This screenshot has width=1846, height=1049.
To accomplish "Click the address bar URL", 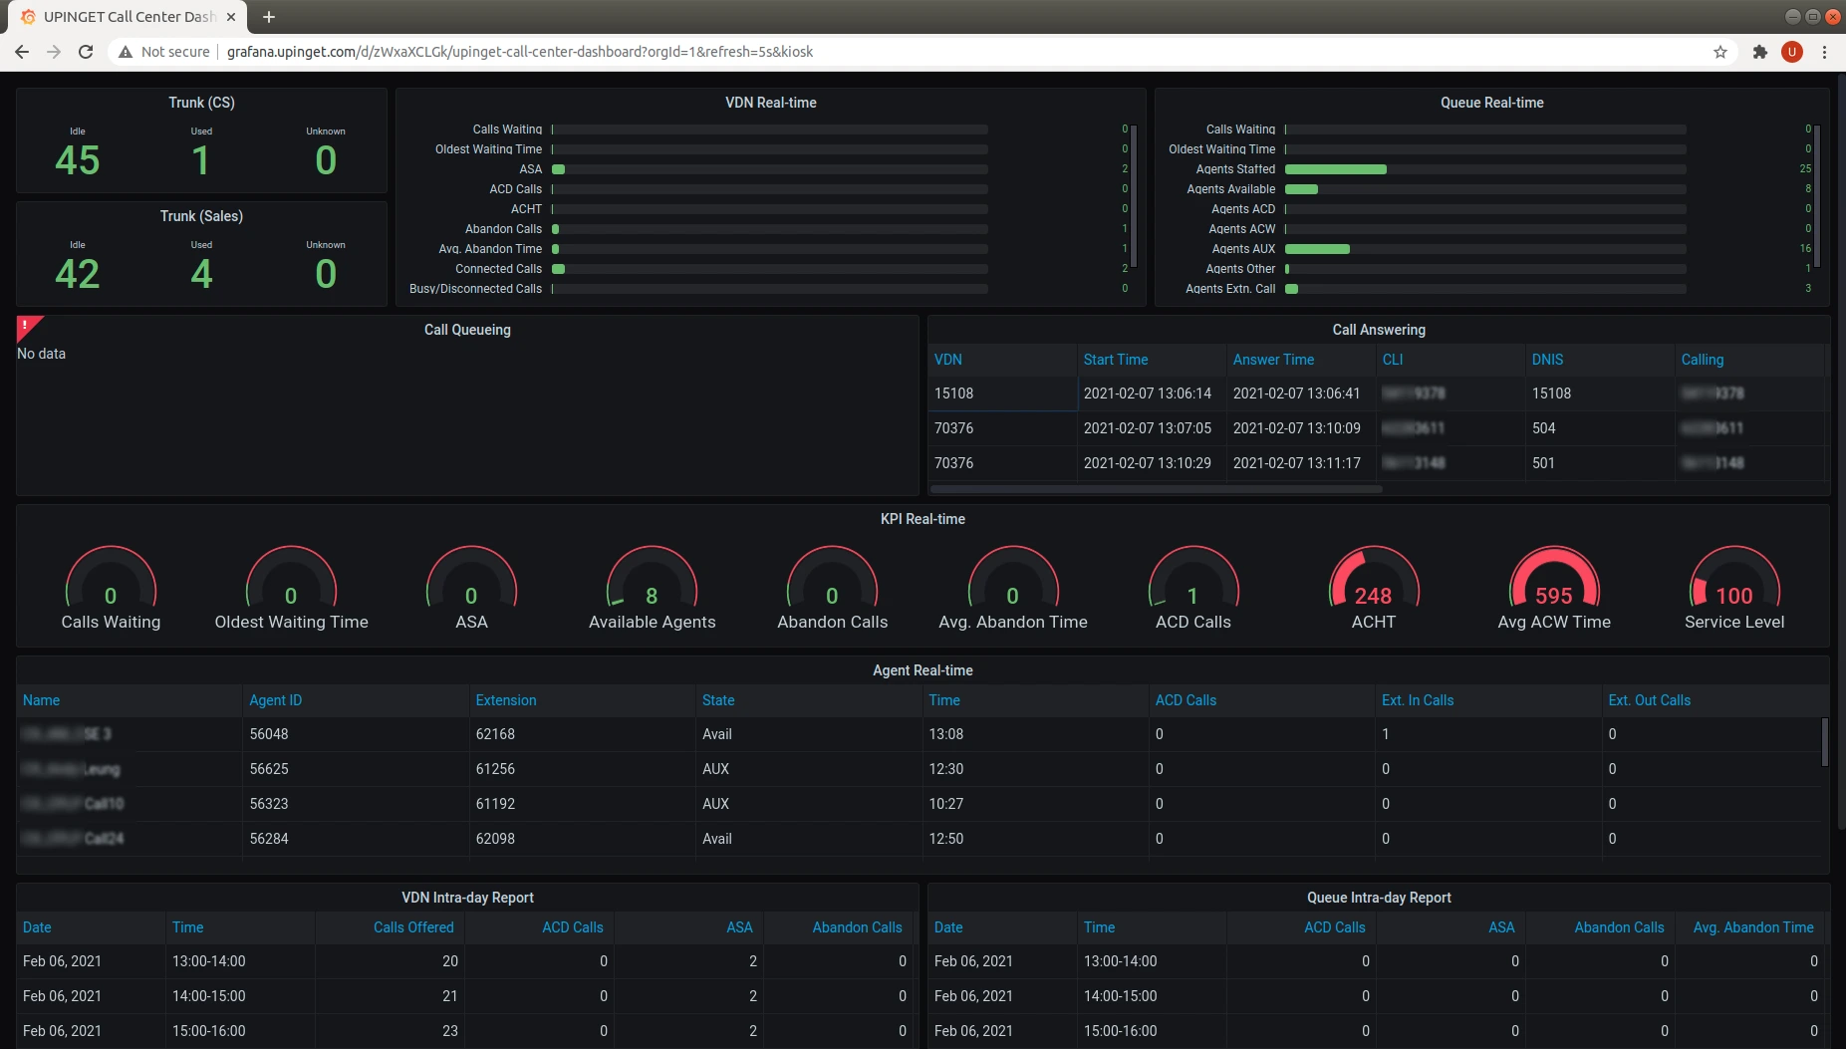I will point(519,52).
